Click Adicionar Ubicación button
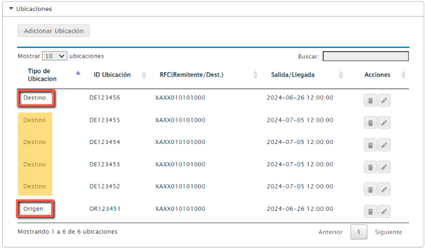 pos(54,31)
